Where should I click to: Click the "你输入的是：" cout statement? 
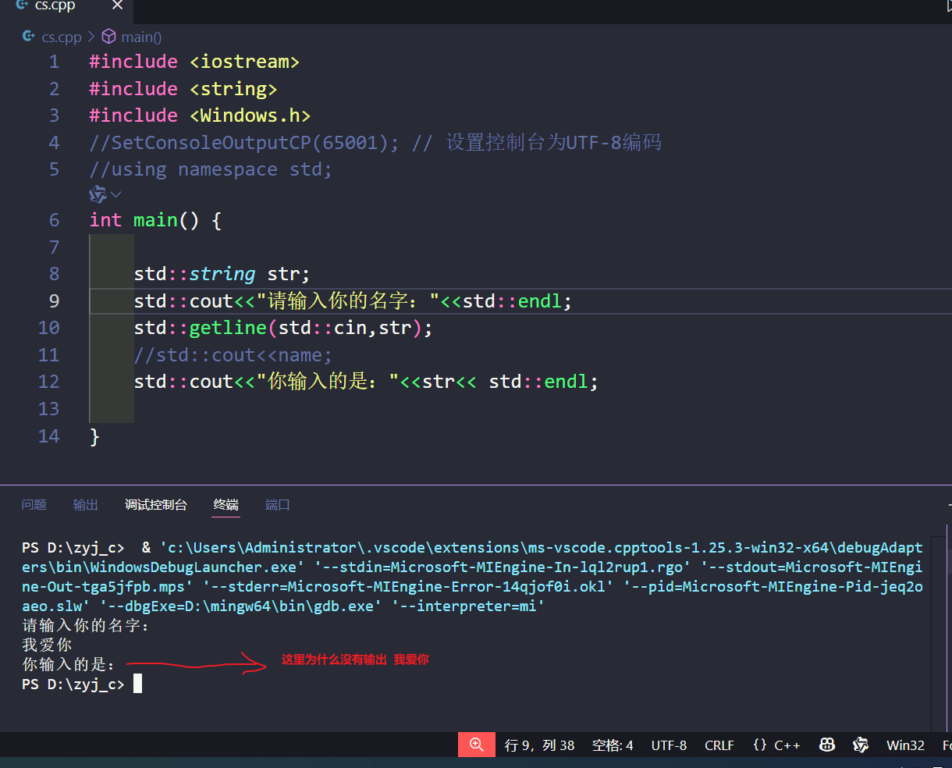coord(365,382)
